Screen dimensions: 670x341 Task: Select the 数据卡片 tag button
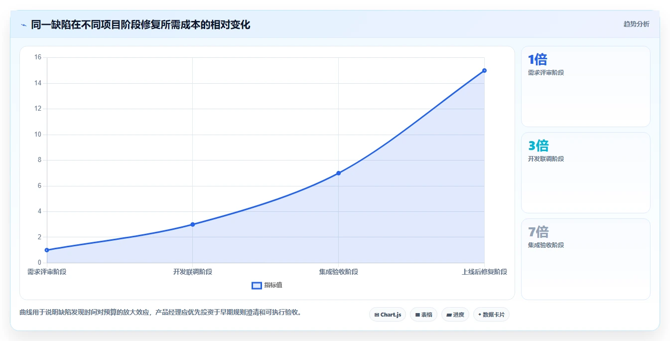pyautogui.click(x=491, y=315)
